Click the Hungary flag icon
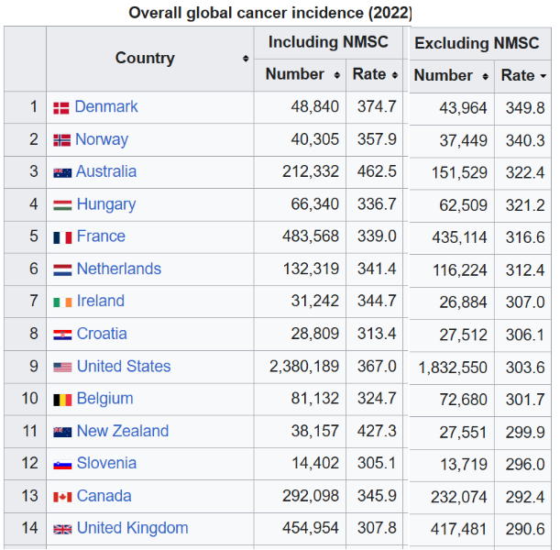 click(62, 205)
